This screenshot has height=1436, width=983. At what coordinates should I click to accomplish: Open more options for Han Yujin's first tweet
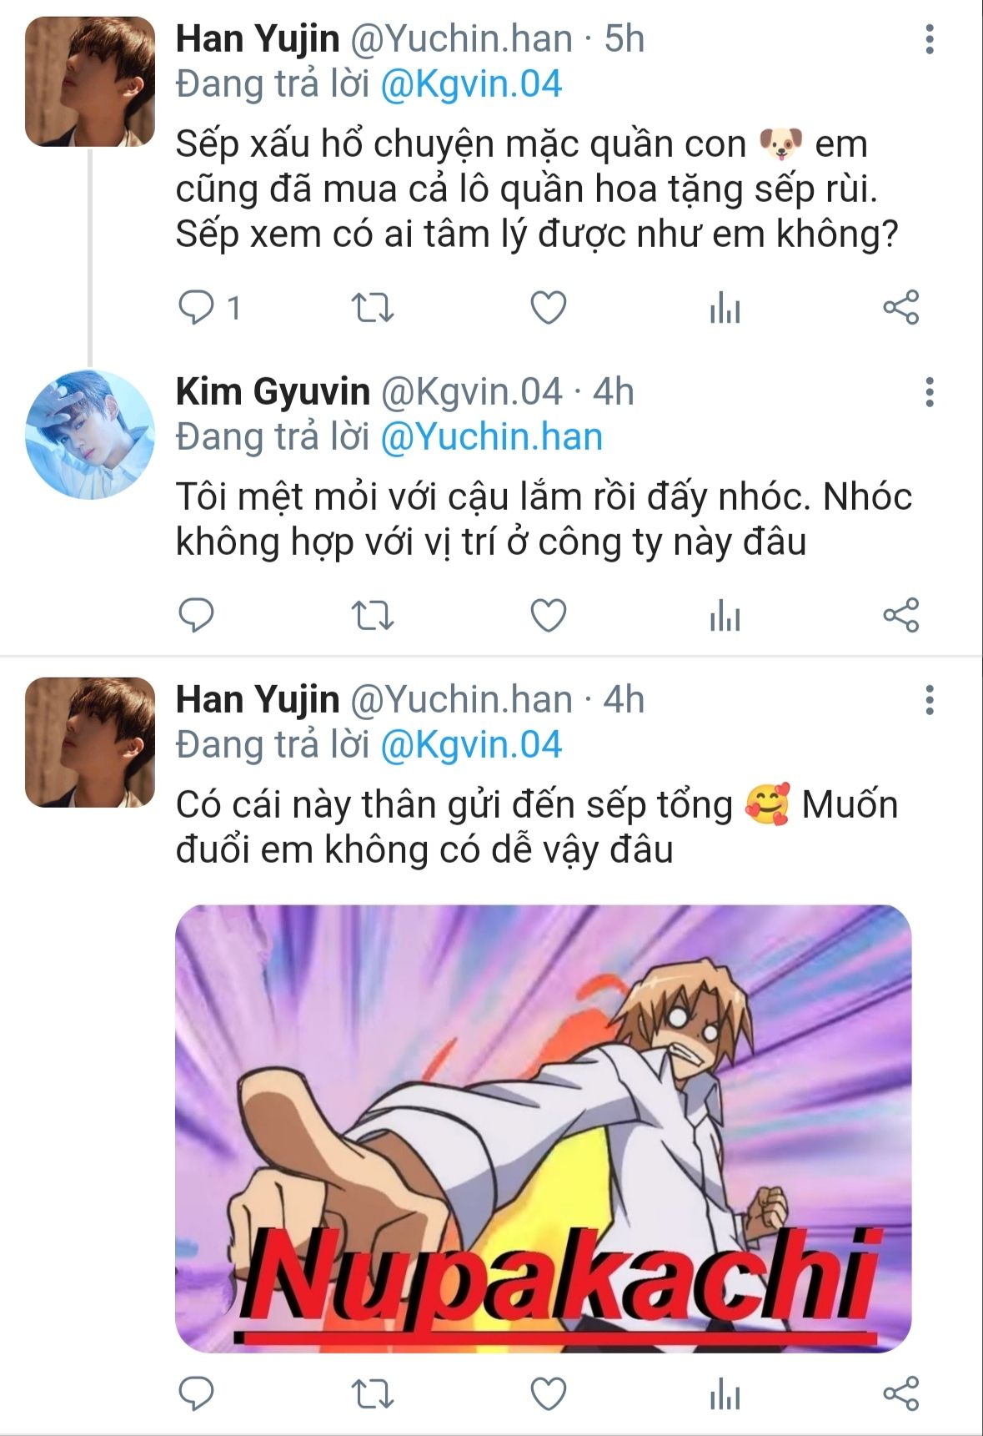coord(929,39)
